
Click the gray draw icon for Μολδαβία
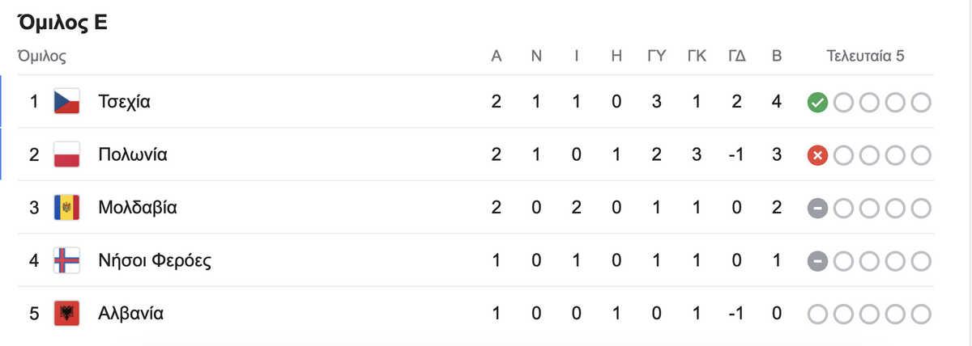pyautogui.click(x=817, y=208)
